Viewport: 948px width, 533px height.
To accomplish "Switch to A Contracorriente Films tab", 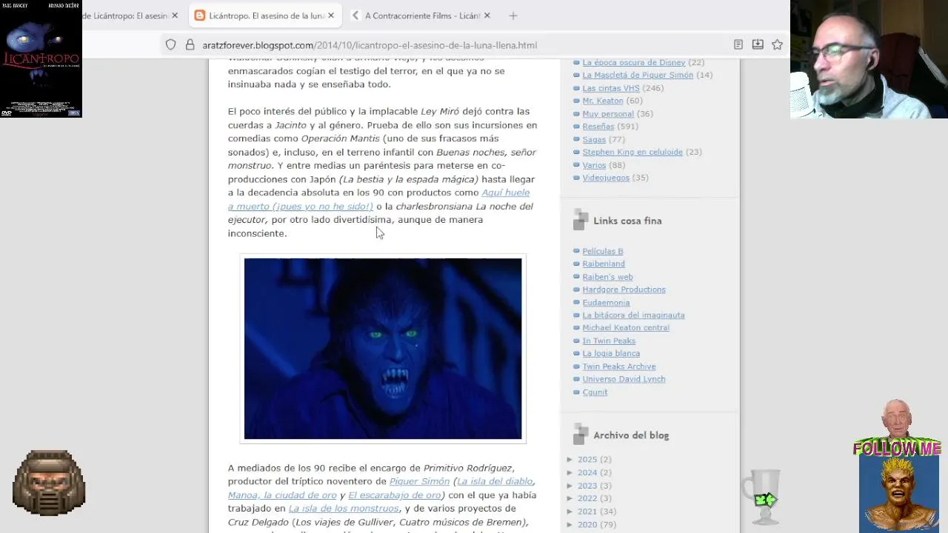I will (x=422, y=16).
